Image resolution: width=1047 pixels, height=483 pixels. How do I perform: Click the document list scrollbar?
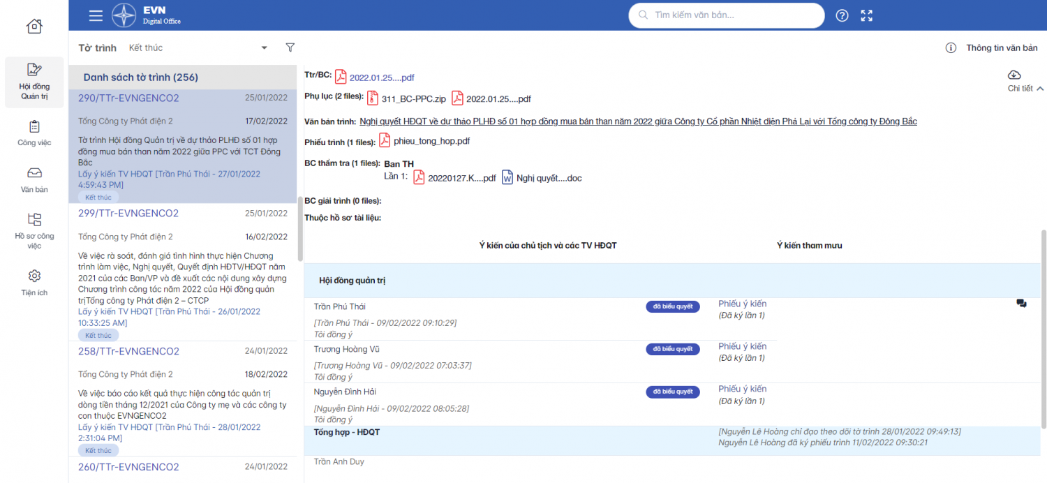pos(300,228)
